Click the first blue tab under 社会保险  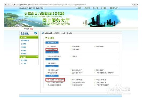[x=52, y=43]
